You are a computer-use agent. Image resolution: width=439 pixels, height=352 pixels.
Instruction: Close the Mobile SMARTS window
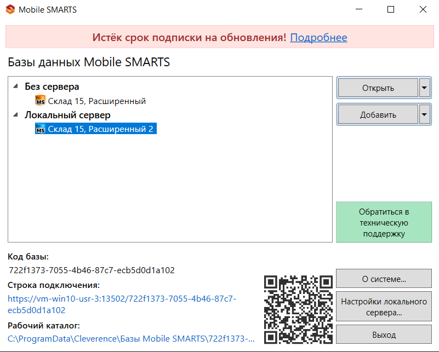[x=423, y=9]
